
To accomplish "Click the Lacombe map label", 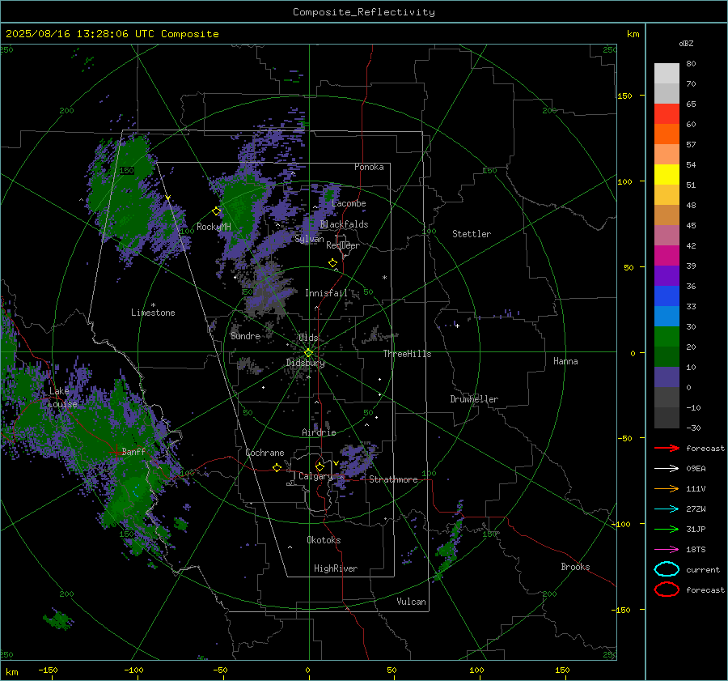I will tap(349, 203).
